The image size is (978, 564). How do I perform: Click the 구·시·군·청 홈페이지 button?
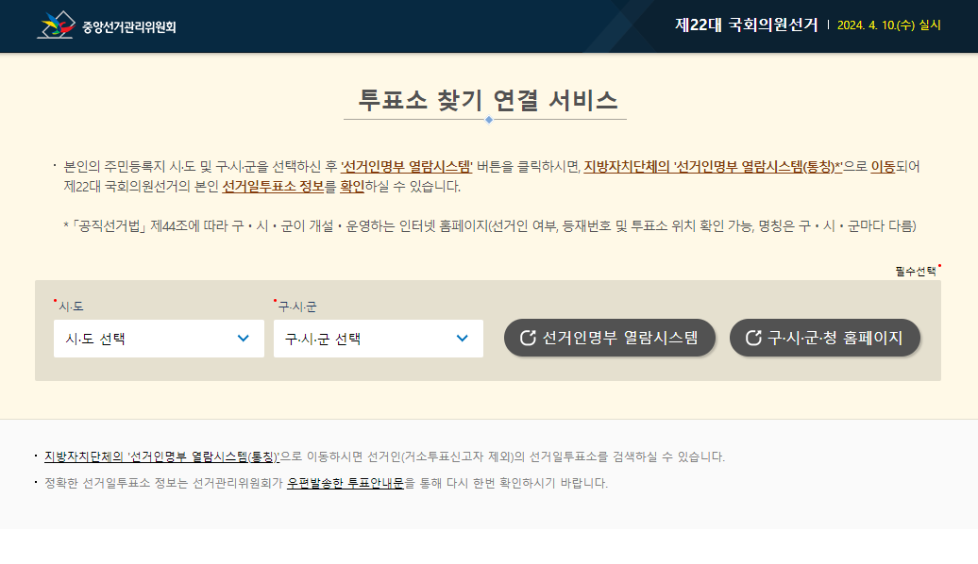tap(824, 338)
